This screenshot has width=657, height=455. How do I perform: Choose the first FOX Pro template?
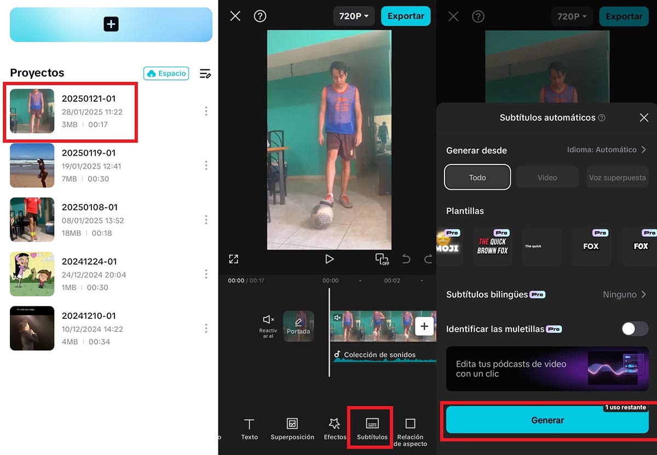point(591,246)
